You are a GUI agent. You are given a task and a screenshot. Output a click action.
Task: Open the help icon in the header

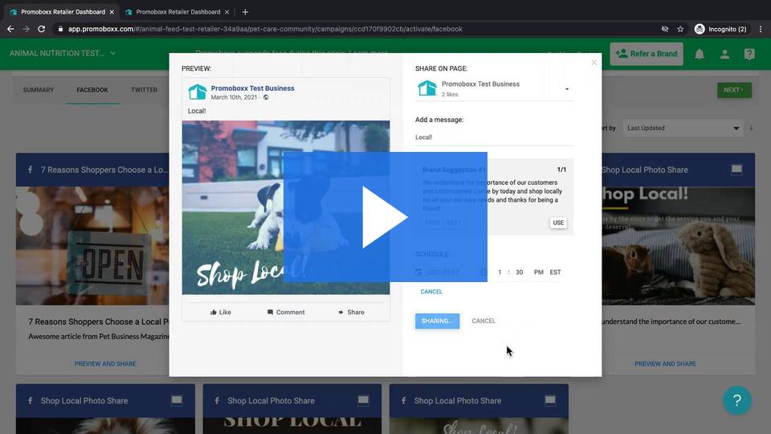749,54
